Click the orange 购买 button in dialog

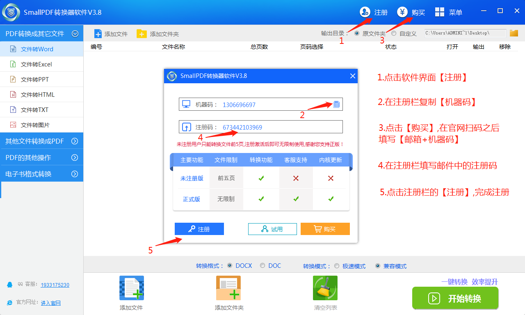(x=325, y=229)
